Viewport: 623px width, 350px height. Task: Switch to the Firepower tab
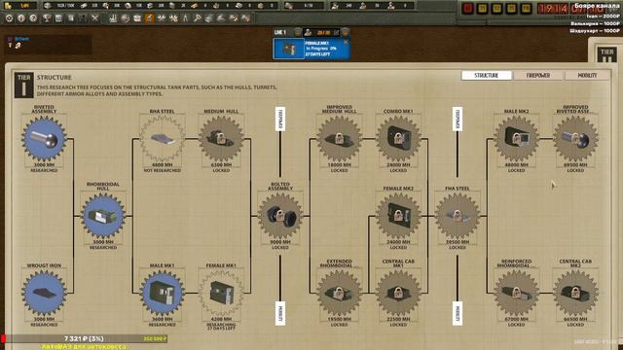538,76
